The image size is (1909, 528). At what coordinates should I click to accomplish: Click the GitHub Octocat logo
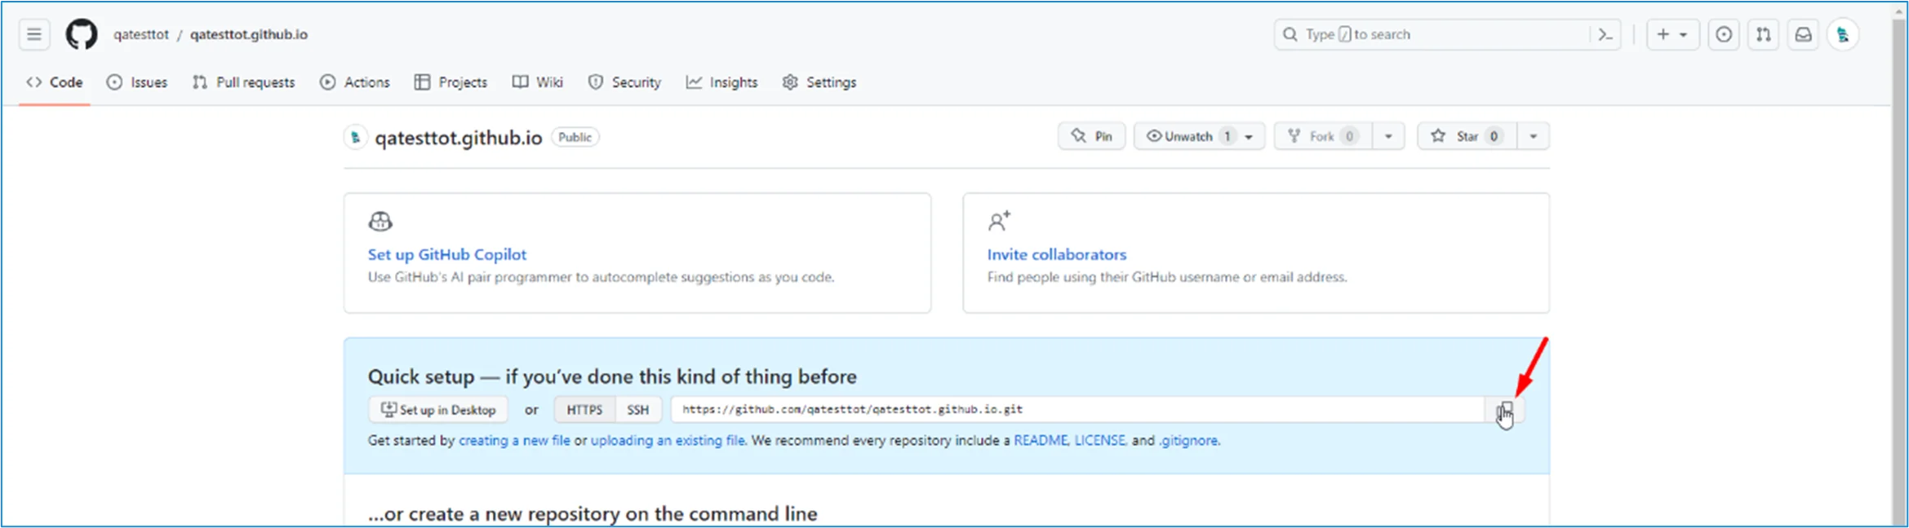[81, 34]
